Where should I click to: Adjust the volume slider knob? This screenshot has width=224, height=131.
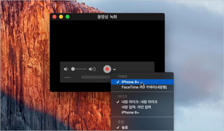[x=73, y=69]
